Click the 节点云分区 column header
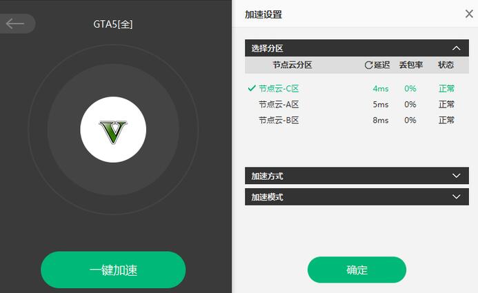This screenshot has width=478, height=293. (x=292, y=65)
